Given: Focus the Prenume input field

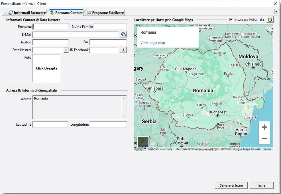Looking at the screenshot, I should click(x=51, y=27).
